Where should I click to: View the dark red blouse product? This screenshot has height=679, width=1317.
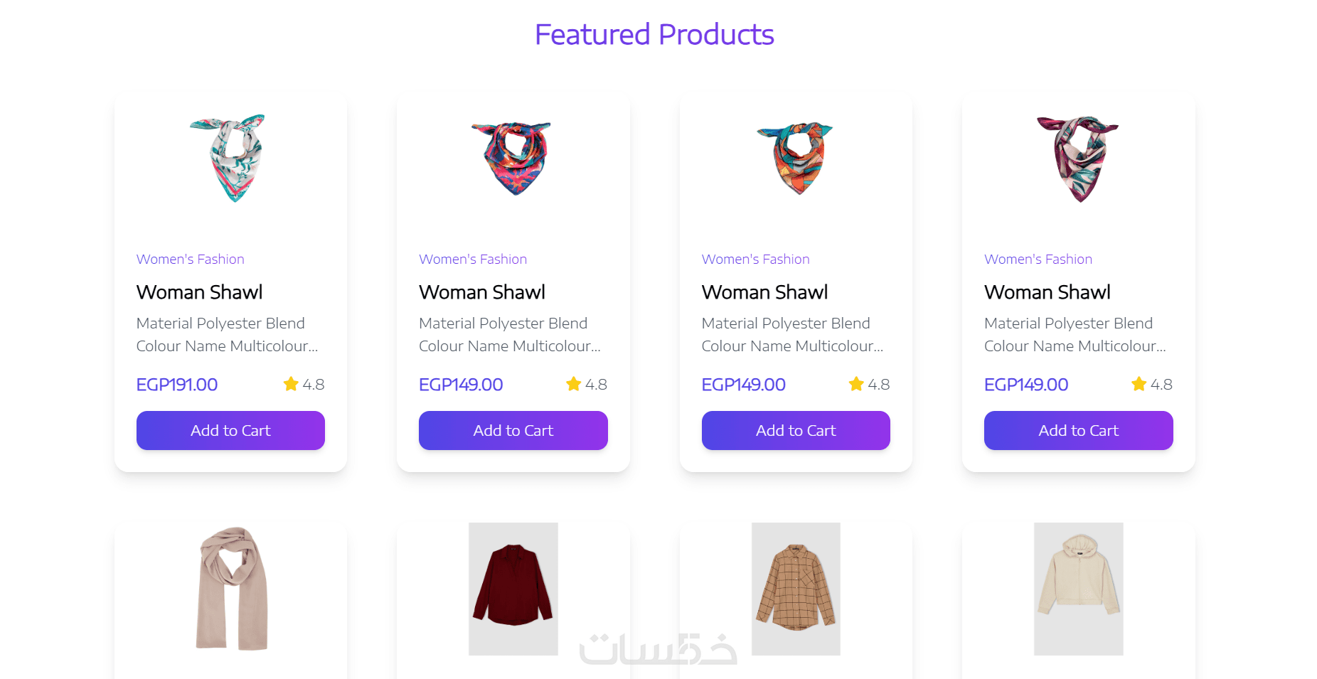(513, 589)
